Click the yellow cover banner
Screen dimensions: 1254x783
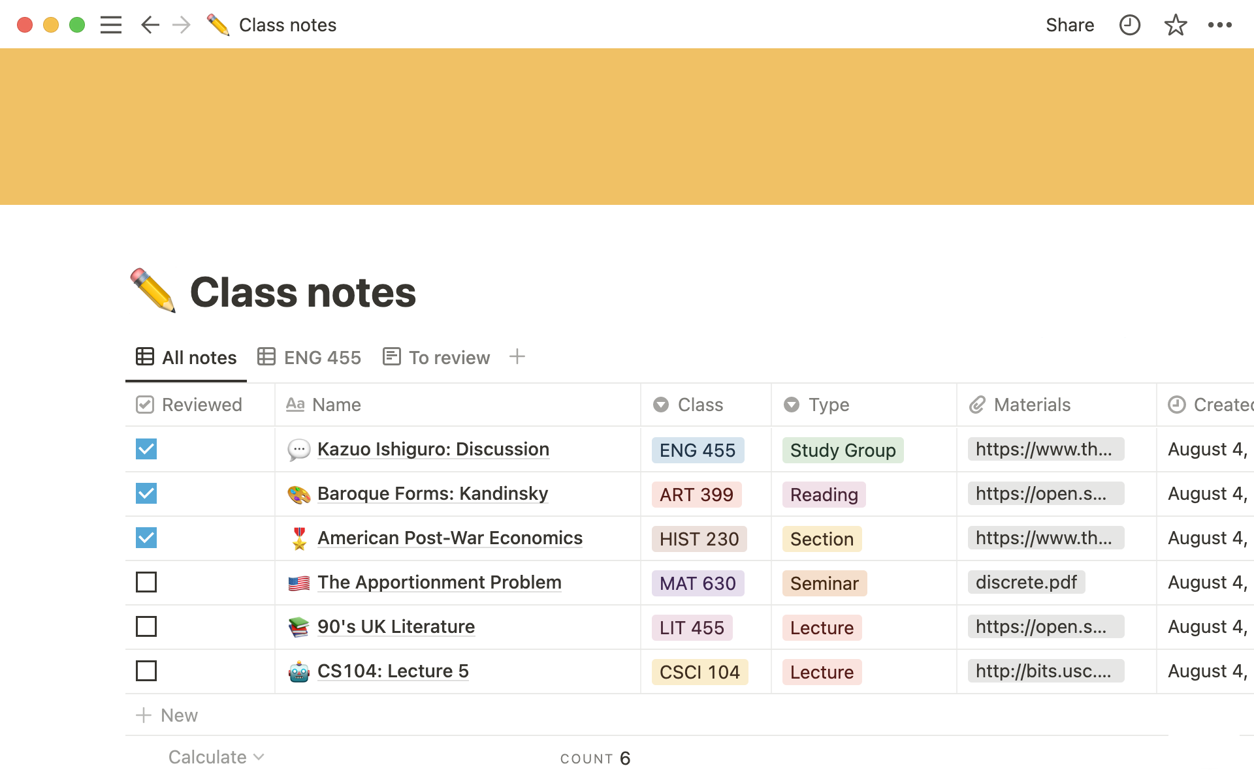[x=627, y=127]
